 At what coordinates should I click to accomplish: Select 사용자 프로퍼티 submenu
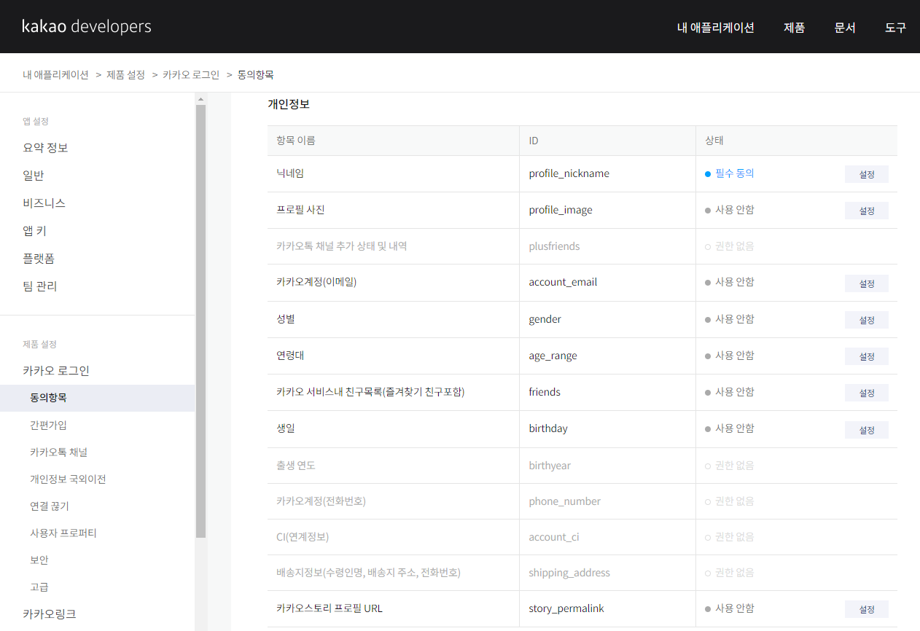point(63,533)
